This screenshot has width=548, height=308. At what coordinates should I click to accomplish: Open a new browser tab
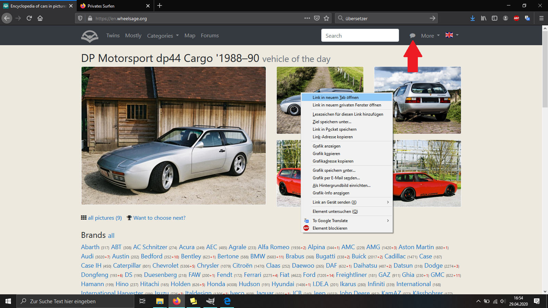pos(160,5)
